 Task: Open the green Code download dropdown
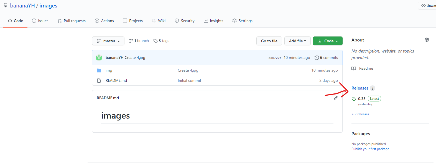[x=328, y=41]
